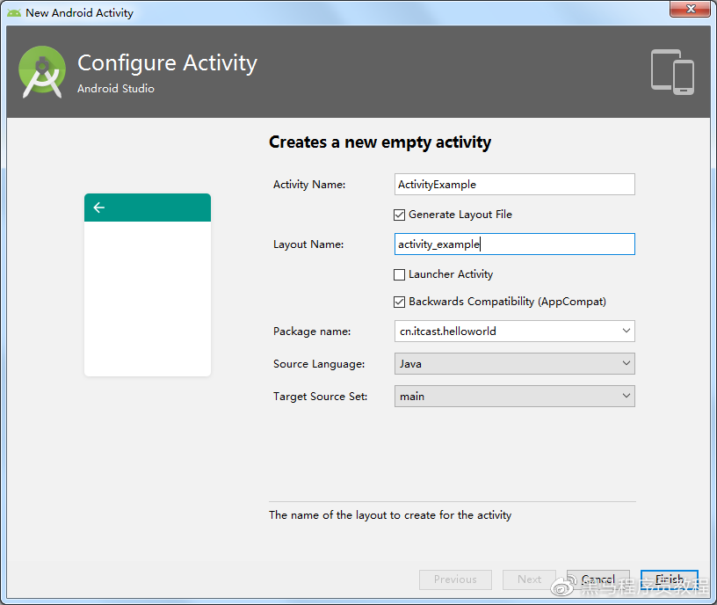
Task: Click the back arrow in activity preview
Action: click(x=98, y=208)
